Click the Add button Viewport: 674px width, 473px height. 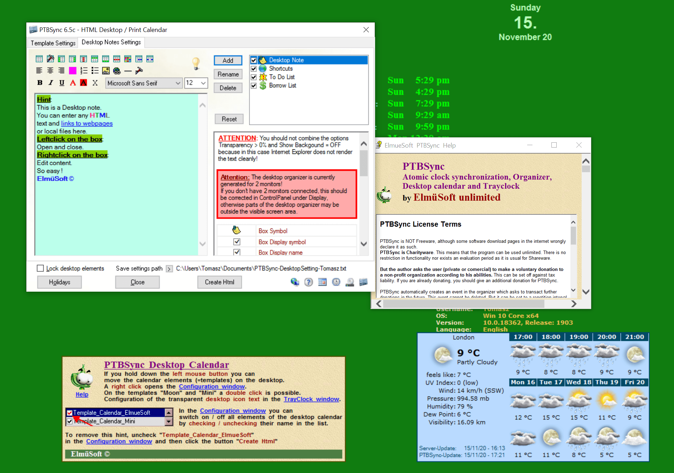point(228,60)
